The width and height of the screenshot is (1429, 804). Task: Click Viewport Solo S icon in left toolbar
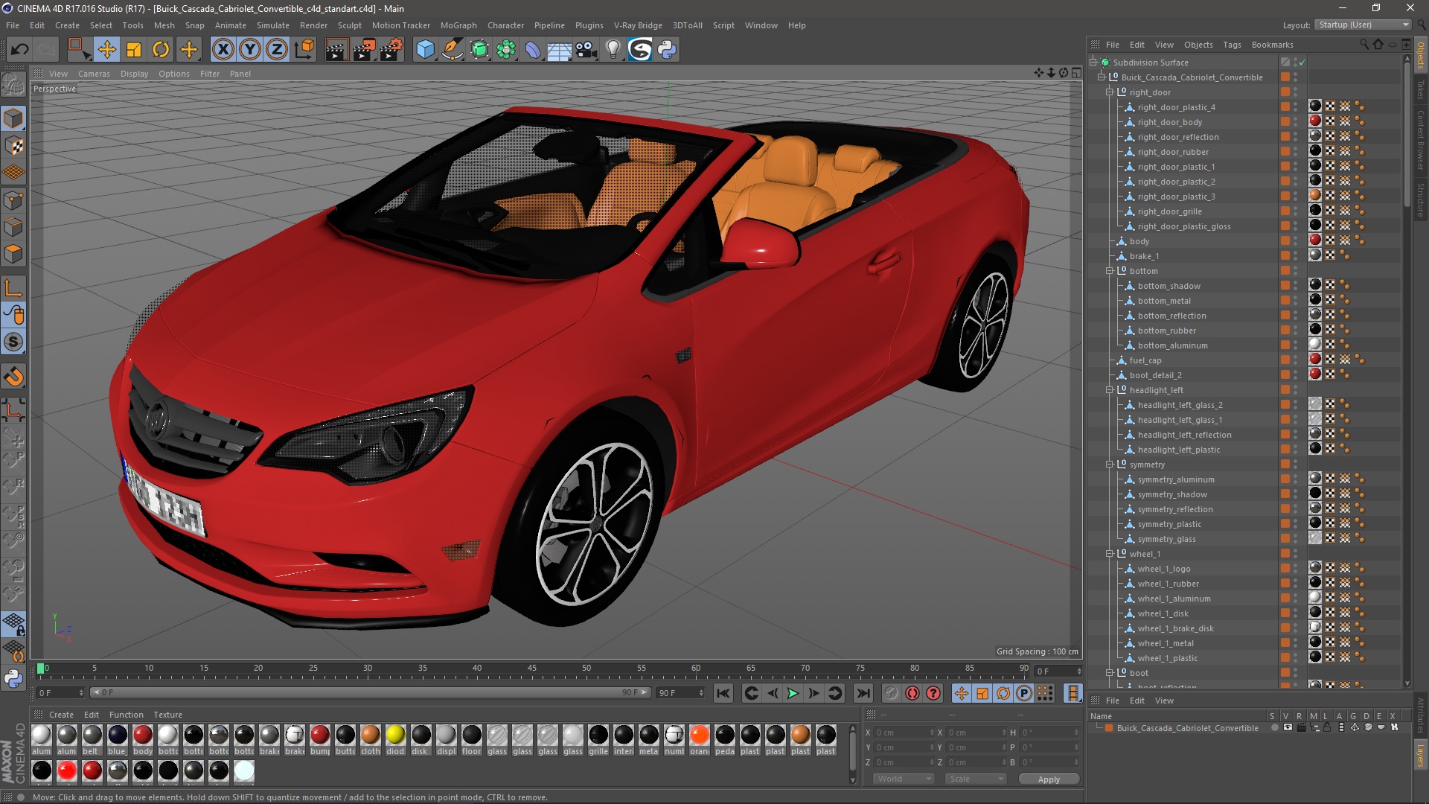pos(13,342)
